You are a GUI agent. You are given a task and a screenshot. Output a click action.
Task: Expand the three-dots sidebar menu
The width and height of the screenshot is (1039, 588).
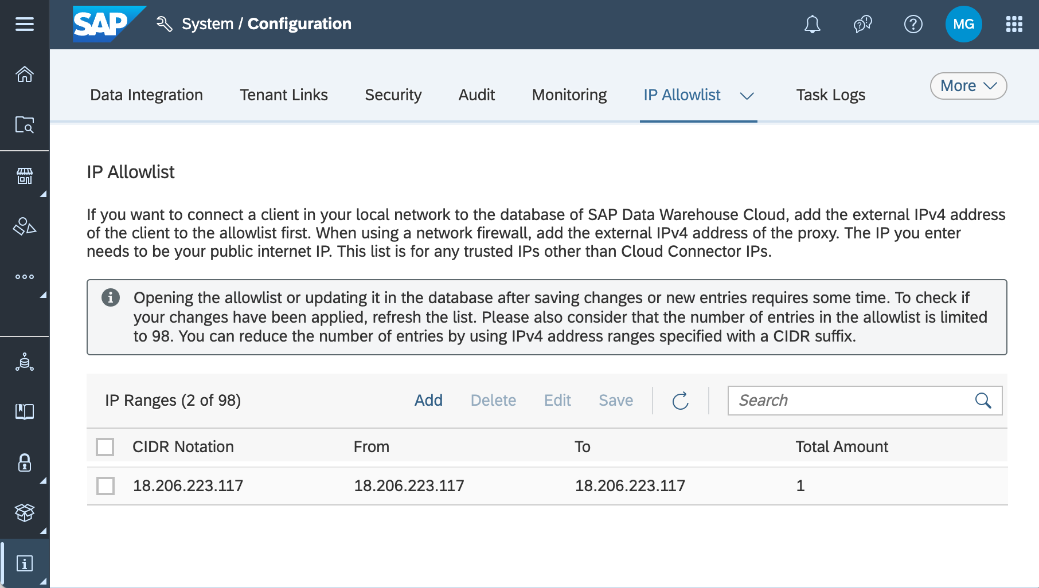(x=25, y=277)
